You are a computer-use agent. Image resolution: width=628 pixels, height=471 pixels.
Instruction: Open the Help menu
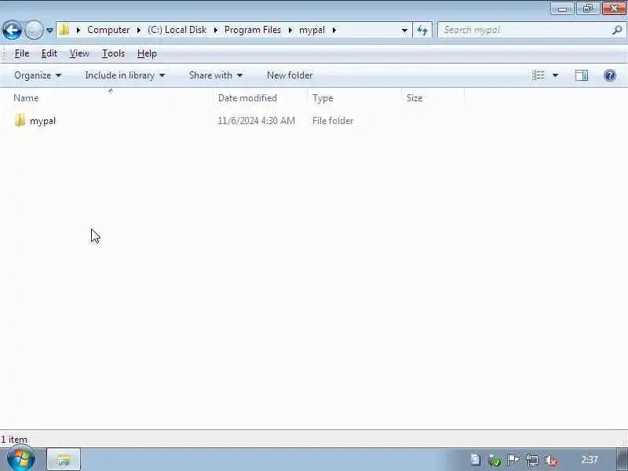(147, 53)
